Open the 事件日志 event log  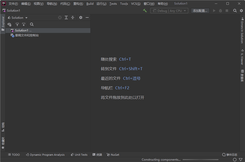click(x=229, y=155)
